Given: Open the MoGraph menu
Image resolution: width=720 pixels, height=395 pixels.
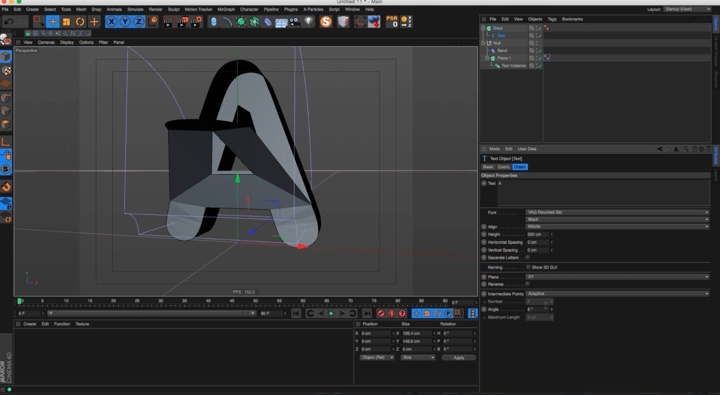Looking at the screenshot, I should tap(226, 9).
